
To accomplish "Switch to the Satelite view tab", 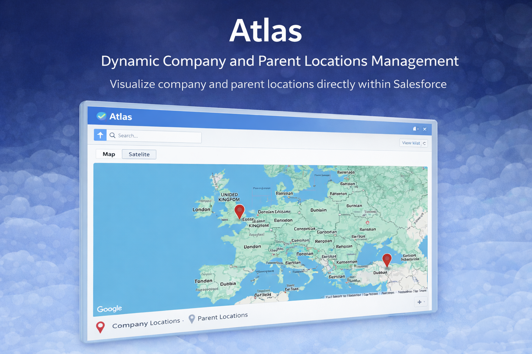I will pyautogui.click(x=139, y=154).
